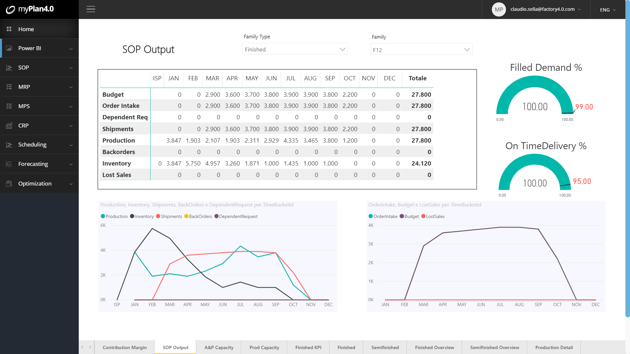
Task: Select the Shipments row label
Action: (118, 129)
